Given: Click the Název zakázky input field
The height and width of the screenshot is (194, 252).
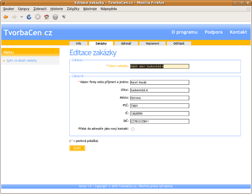Looking at the screenshot, I should 160,66.
